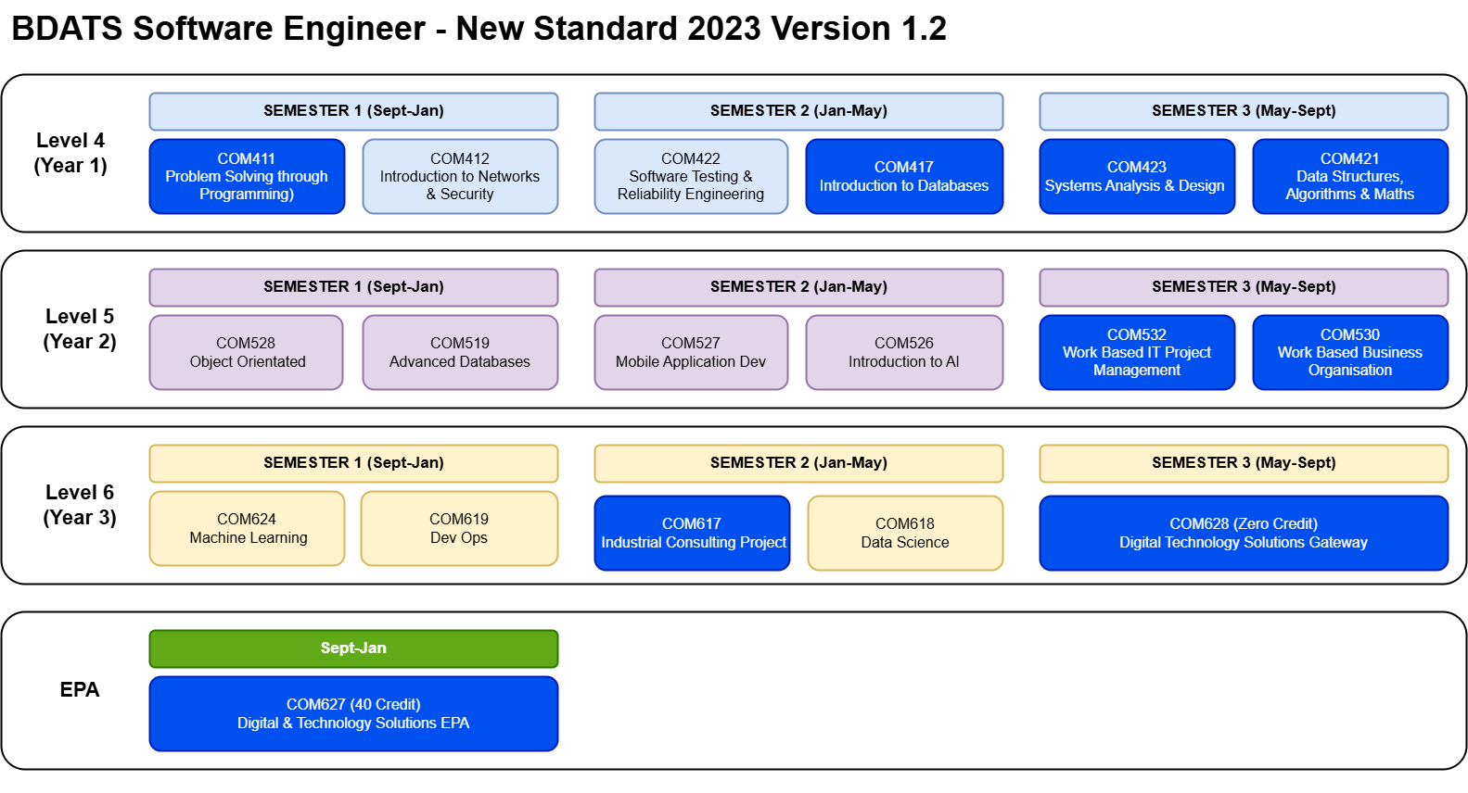Select the COM423 Systems Analysis & Design box
Viewport: 1468px width, 793px height.
(x=1137, y=176)
